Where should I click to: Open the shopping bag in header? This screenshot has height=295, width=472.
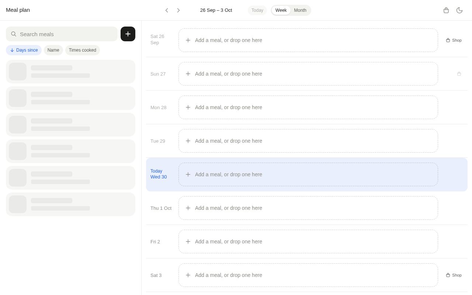[446, 10]
